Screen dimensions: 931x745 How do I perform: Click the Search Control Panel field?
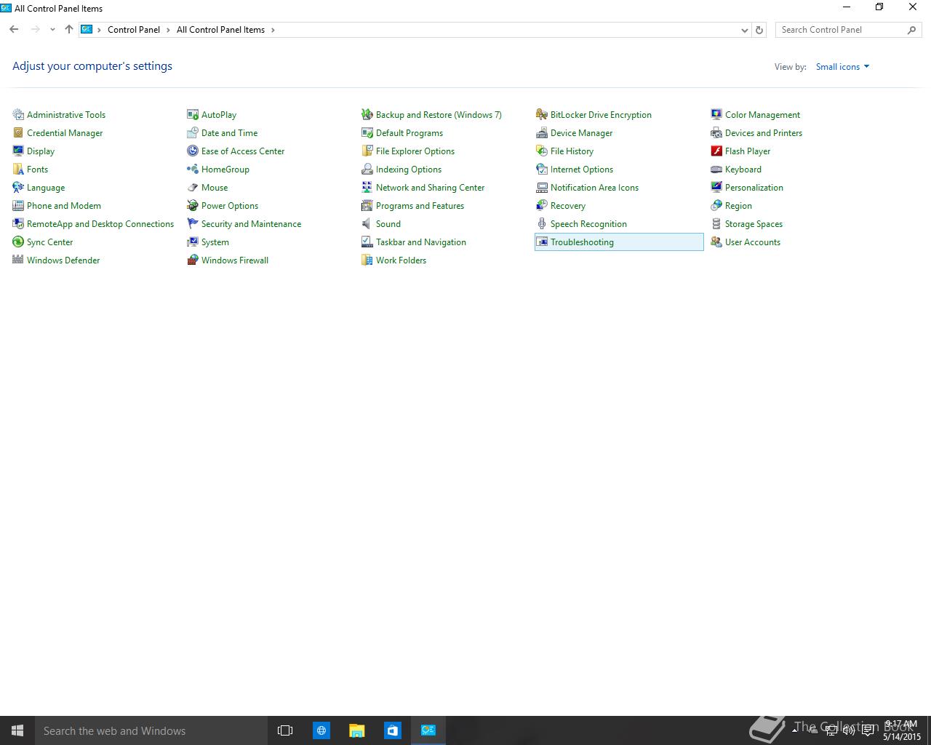point(848,30)
